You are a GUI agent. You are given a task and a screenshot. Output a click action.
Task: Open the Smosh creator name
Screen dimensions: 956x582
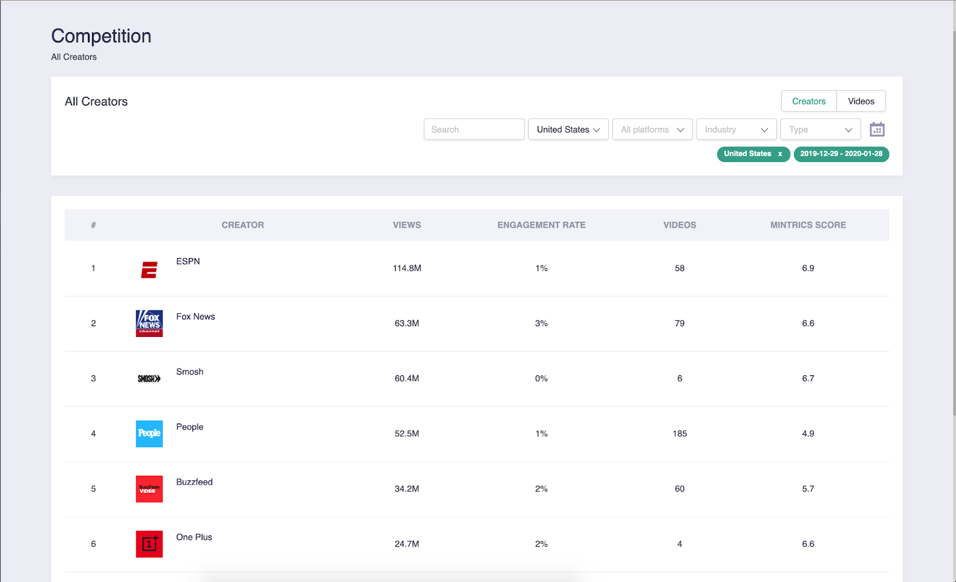pyautogui.click(x=190, y=372)
